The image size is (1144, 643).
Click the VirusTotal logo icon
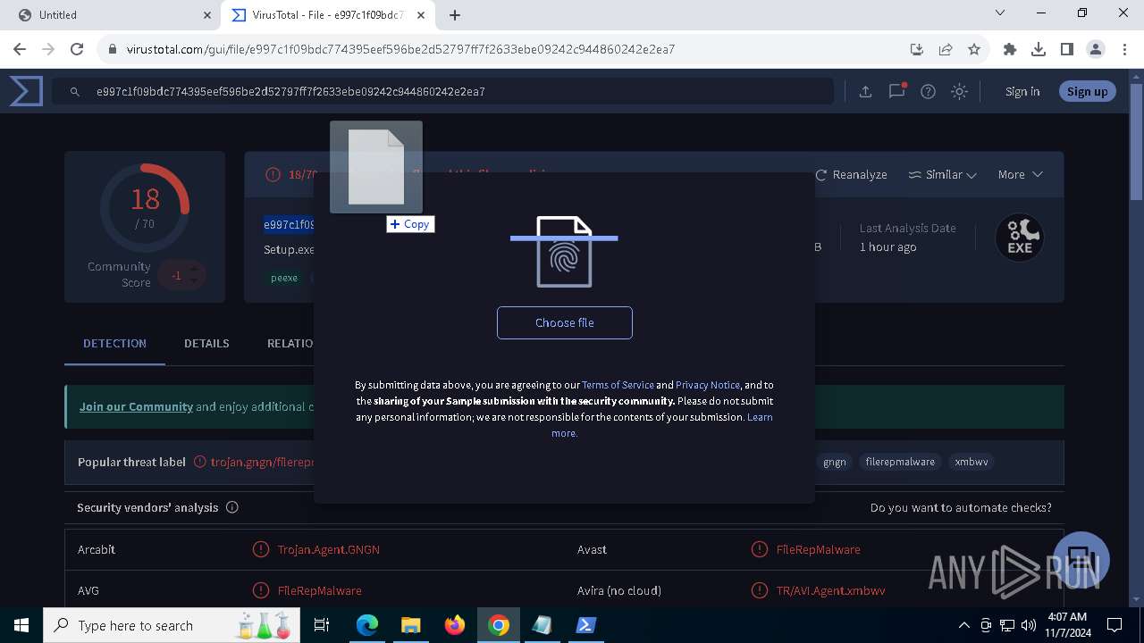tap(26, 91)
